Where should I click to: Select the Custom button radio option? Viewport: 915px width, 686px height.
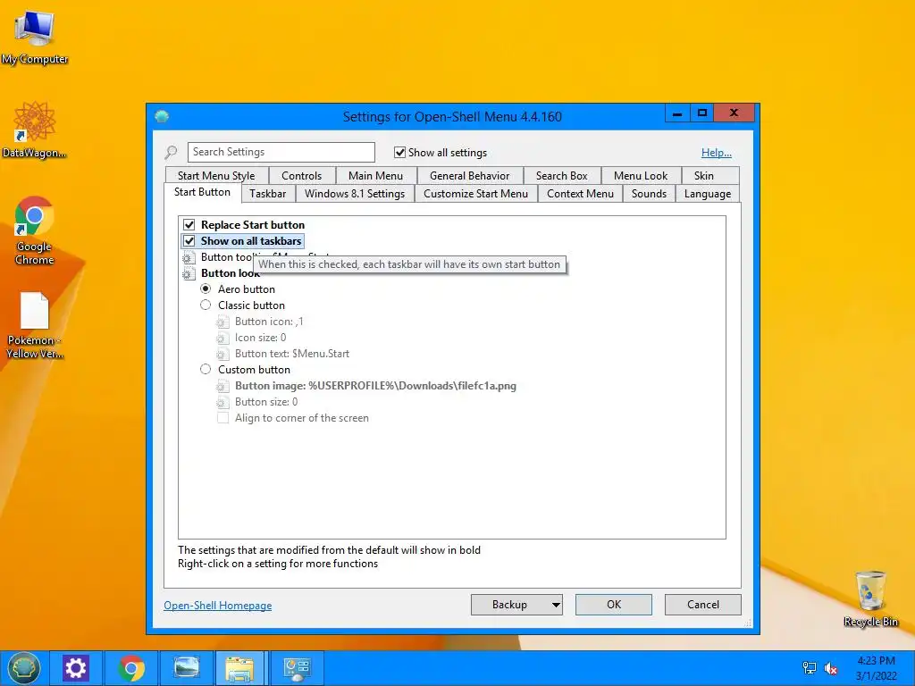[x=206, y=369]
